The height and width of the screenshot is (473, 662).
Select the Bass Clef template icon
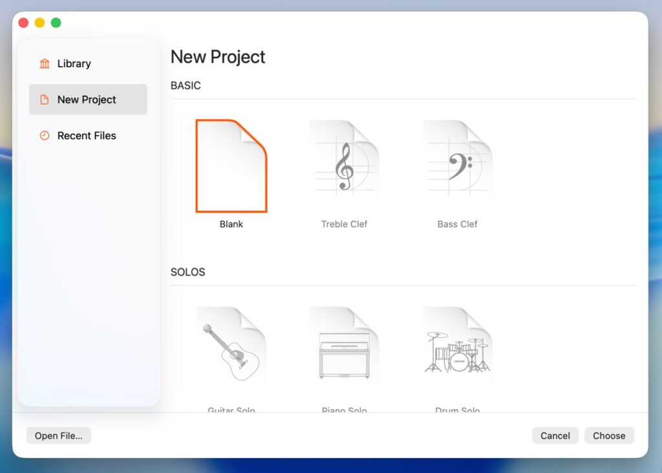pyautogui.click(x=457, y=166)
